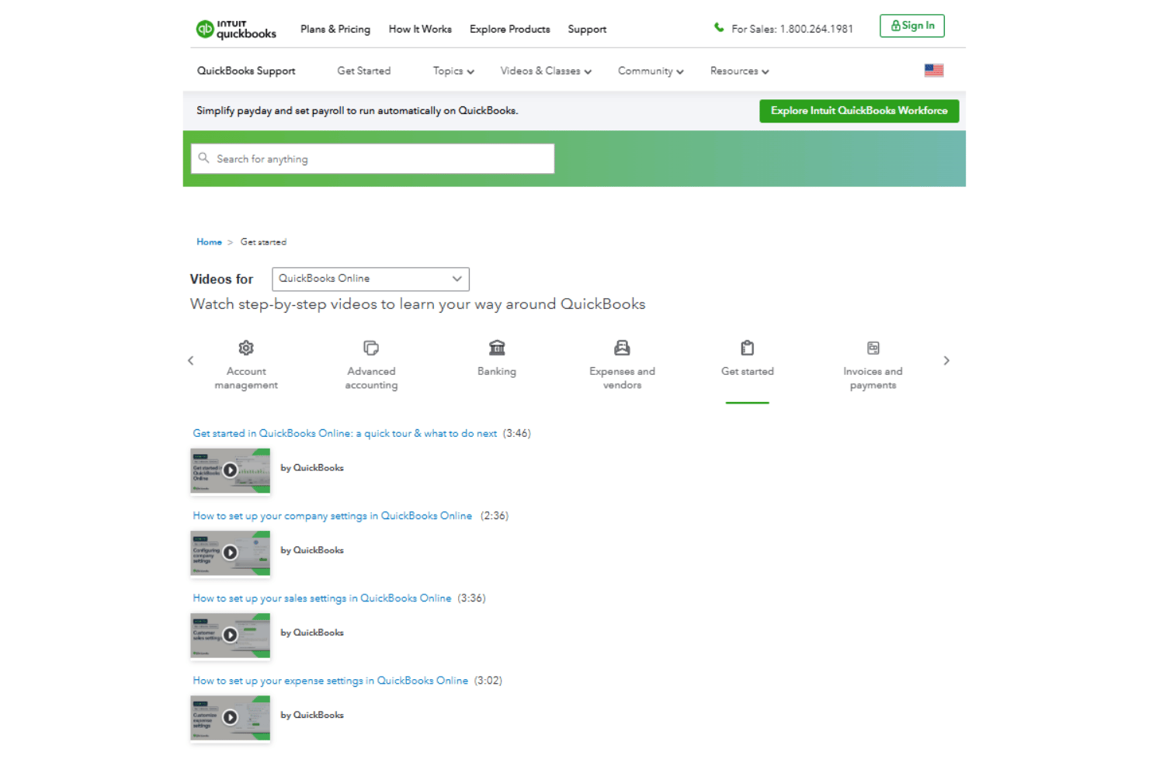Select the Get started clipboard icon
This screenshot has width=1149, height=766.
pyautogui.click(x=747, y=348)
